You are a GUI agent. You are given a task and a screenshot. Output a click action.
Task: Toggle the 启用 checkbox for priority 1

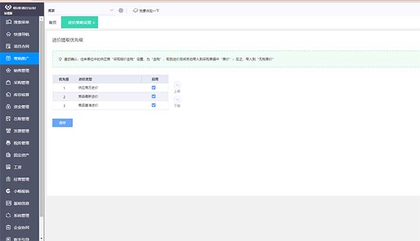(x=154, y=88)
